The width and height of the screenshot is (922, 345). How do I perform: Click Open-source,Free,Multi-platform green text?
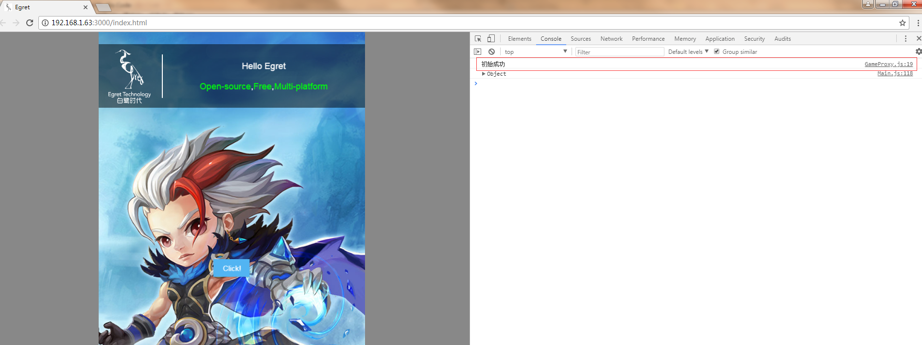pyautogui.click(x=263, y=86)
